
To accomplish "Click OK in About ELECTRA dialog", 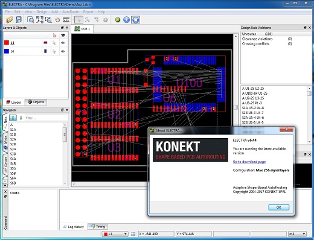I will coord(279,207).
